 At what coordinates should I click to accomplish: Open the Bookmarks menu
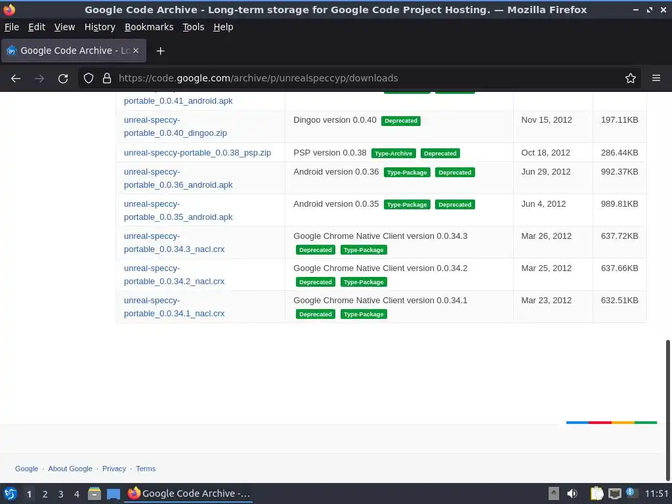point(149,27)
